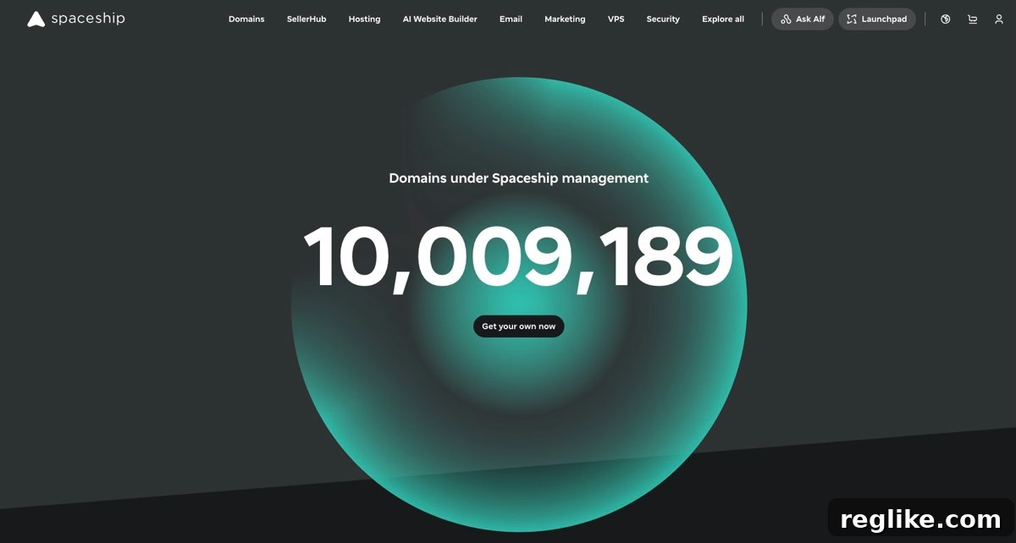Open the SellerHub menu
The image size is (1016, 543).
pyautogui.click(x=306, y=19)
